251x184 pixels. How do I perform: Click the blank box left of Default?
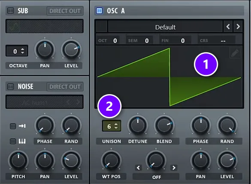[x=102, y=27]
